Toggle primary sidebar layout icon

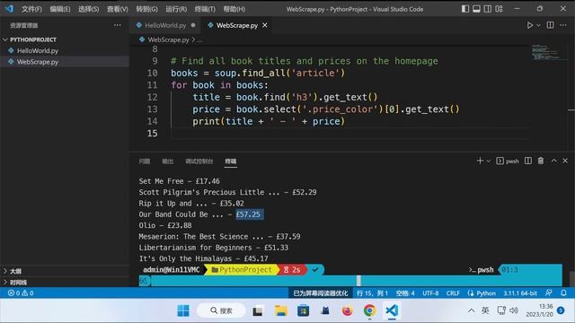(465, 9)
